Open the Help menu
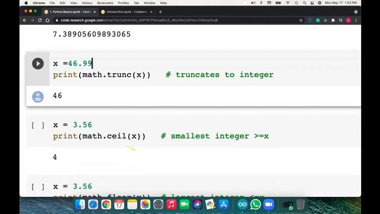Image resolution: width=380 pixels, height=214 pixels. pos(163,3)
